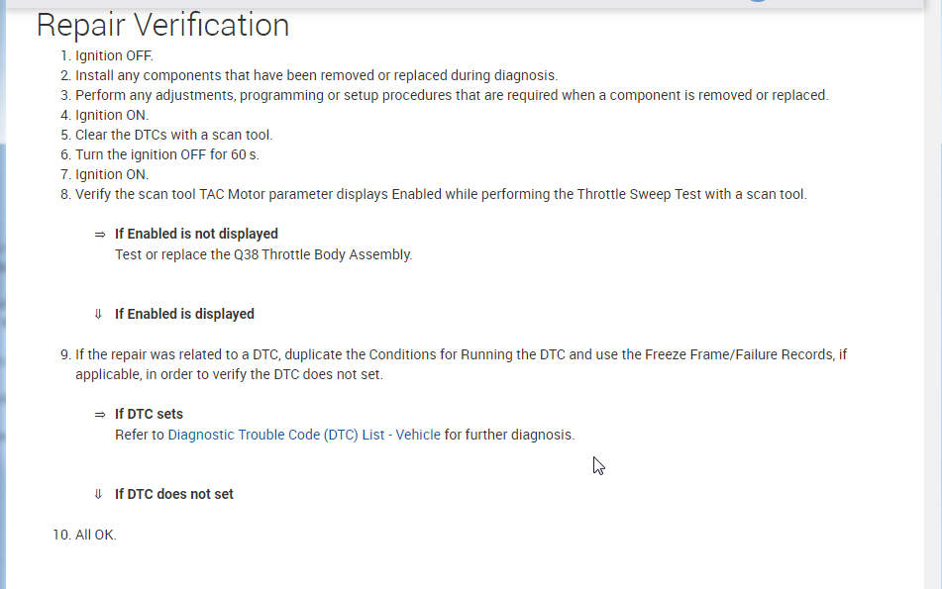Click the right arrow beside "If Enabled is not displayed"

point(99,235)
